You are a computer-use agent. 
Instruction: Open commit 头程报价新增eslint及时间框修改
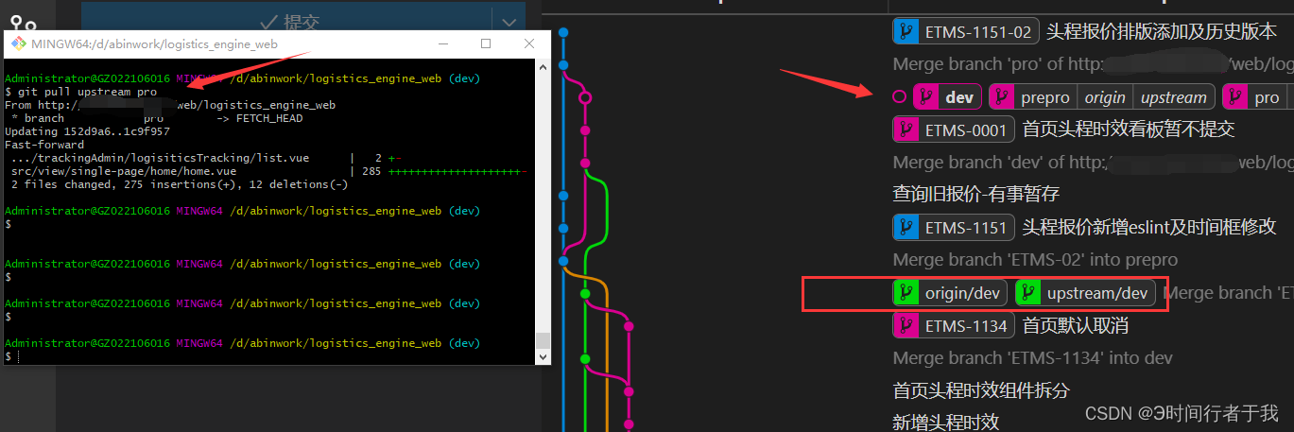click(1149, 228)
